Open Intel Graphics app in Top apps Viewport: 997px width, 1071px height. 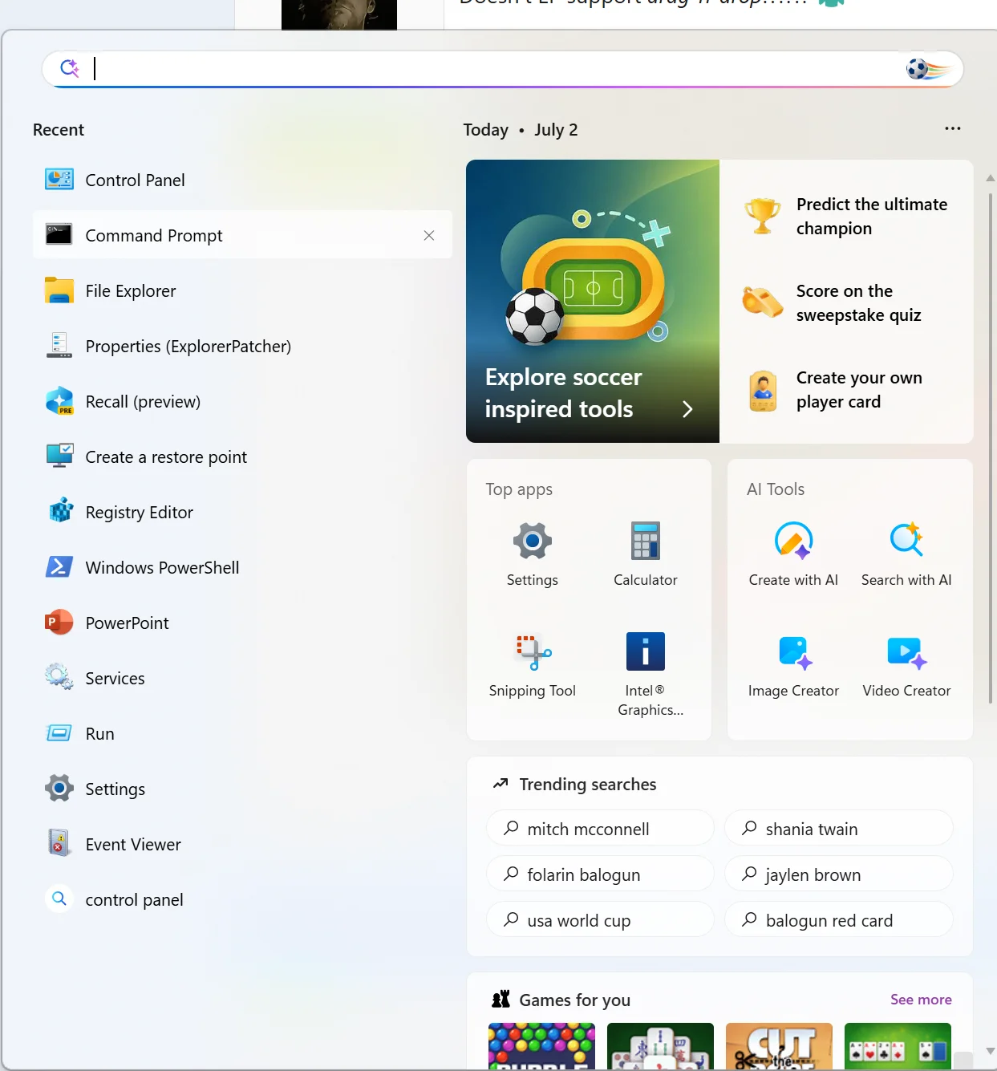point(646,674)
